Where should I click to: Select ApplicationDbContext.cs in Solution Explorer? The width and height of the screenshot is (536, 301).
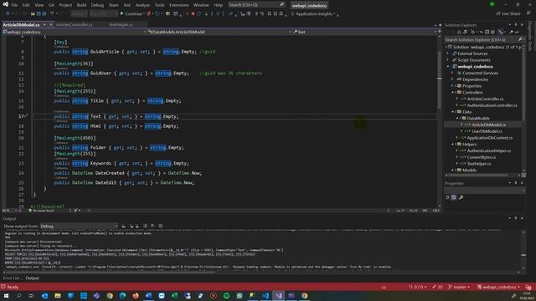[x=489, y=138]
